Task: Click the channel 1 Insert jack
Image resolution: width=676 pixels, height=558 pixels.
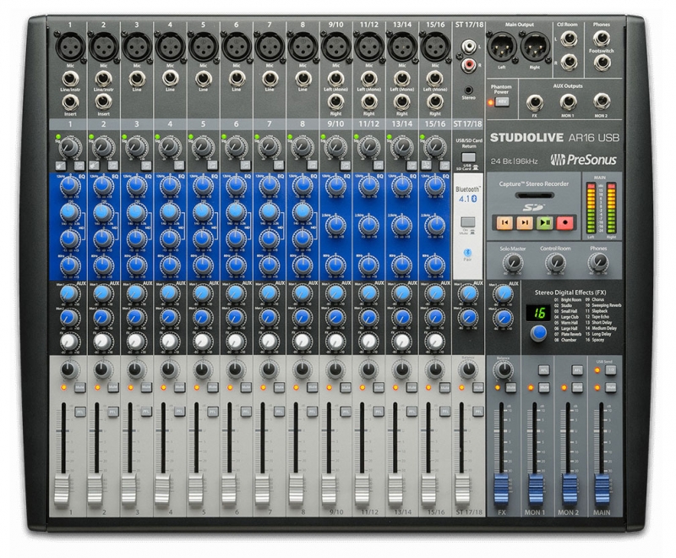Action: (70, 102)
